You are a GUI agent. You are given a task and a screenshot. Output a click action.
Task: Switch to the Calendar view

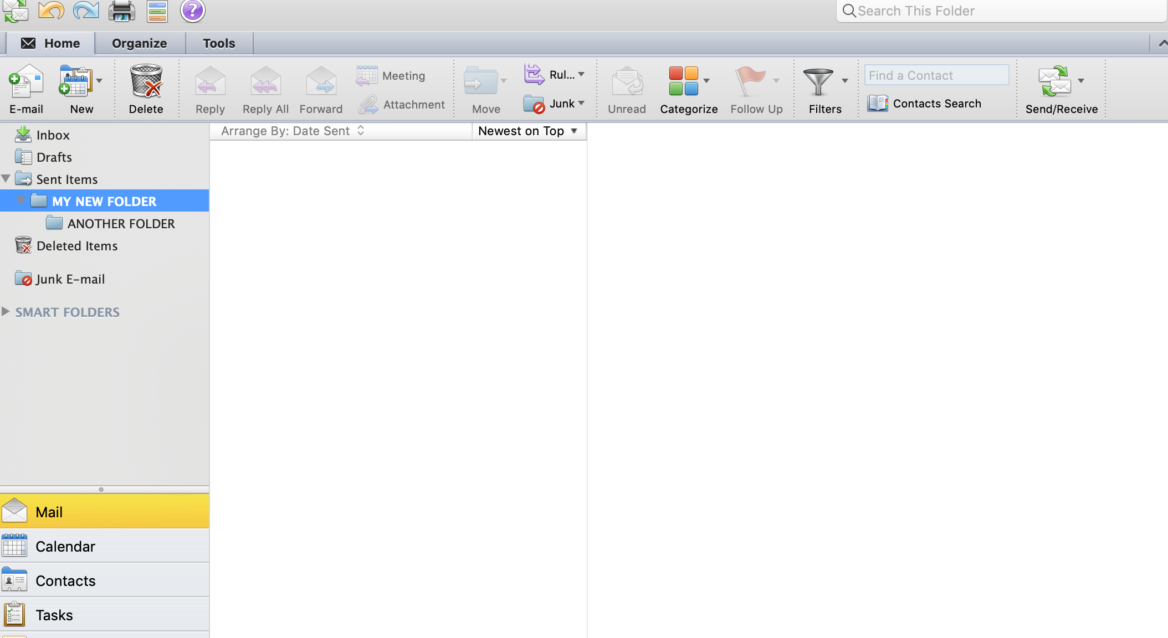coord(105,546)
